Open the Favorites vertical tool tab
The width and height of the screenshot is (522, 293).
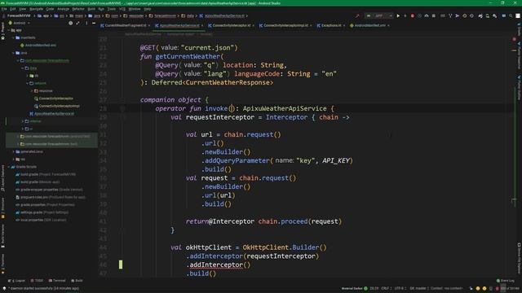point(2,264)
